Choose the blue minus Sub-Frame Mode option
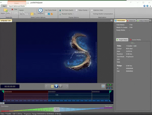Screen dimensions: 152x115 coord(49,14)
